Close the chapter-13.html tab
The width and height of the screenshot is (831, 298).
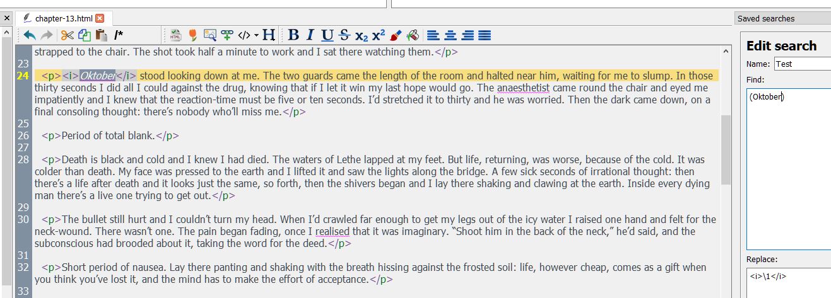[100, 18]
